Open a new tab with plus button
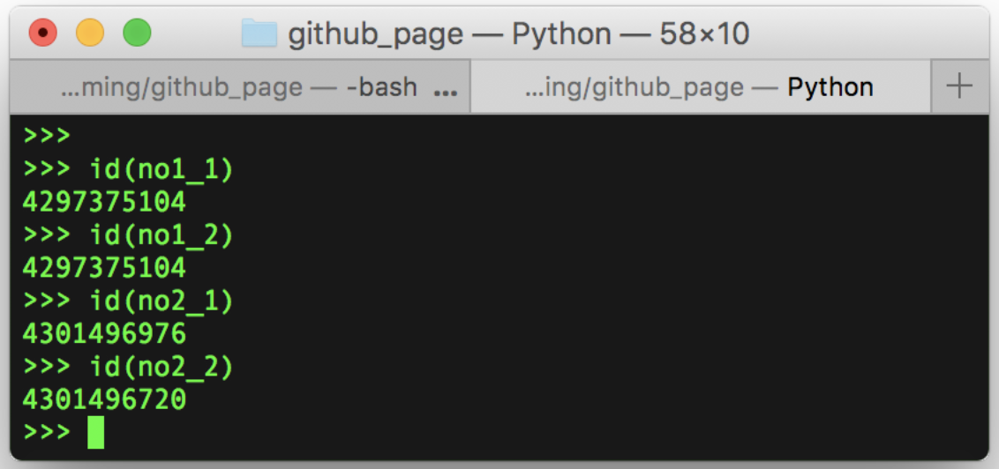The height and width of the screenshot is (469, 999). point(959,86)
